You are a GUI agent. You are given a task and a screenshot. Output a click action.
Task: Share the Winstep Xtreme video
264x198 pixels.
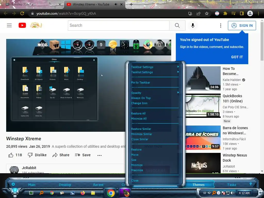click(x=61, y=155)
